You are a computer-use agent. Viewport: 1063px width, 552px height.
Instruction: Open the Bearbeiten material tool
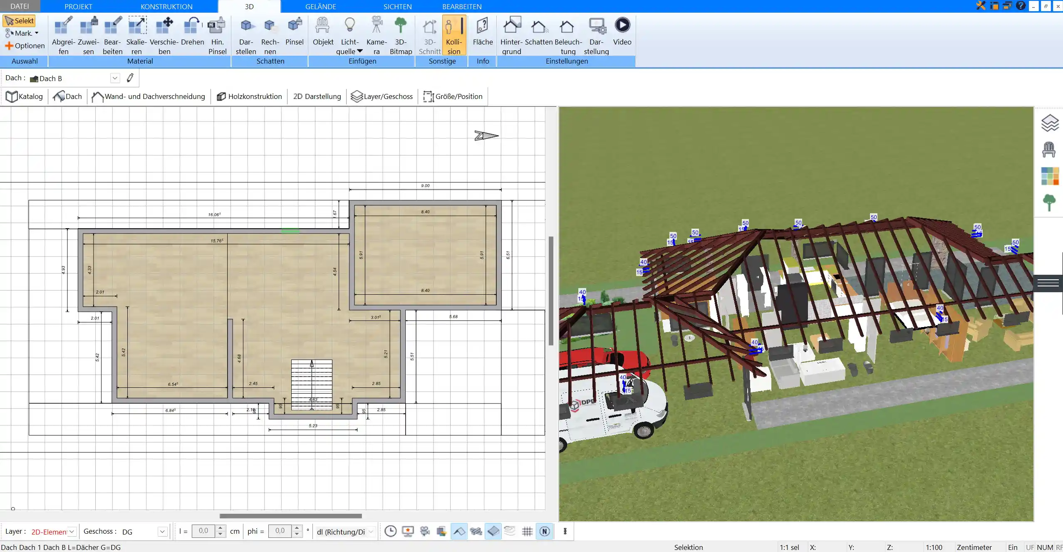pos(113,35)
